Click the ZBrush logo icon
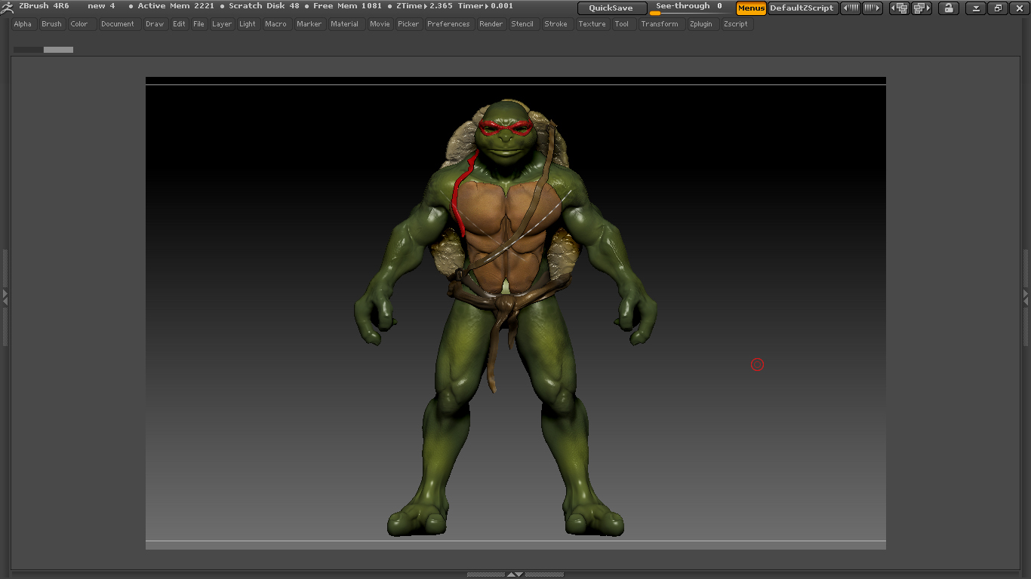This screenshot has height=579, width=1031. (x=7, y=8)
